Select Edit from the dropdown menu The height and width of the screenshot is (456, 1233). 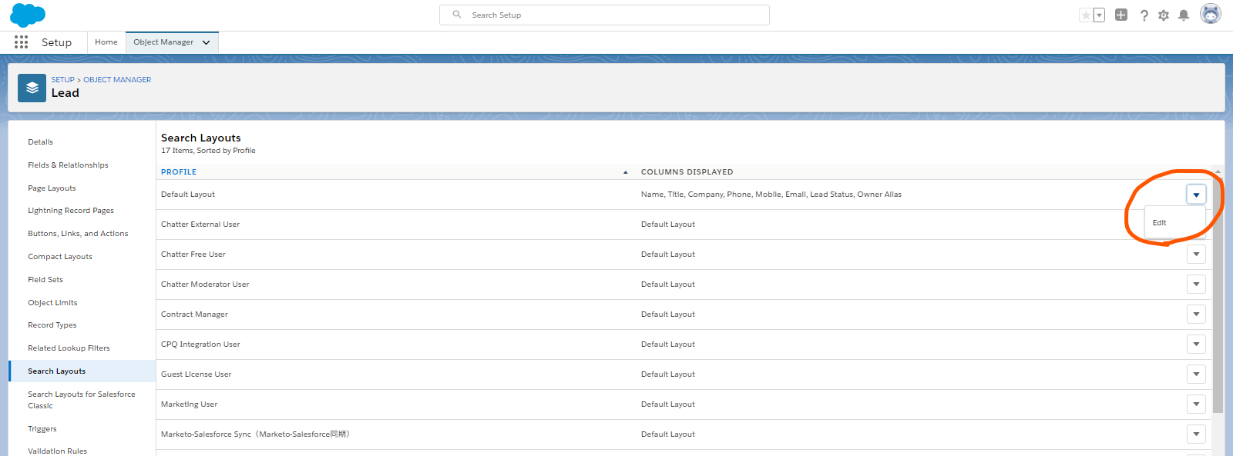click(1160, 223)
